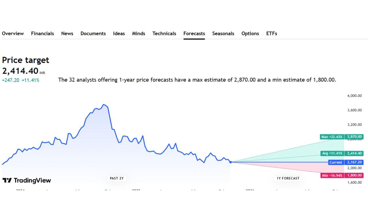Screen dimensions: 368x207
Task: Click the 1Y FORECAST chart badge
Action: coord(288,178)
